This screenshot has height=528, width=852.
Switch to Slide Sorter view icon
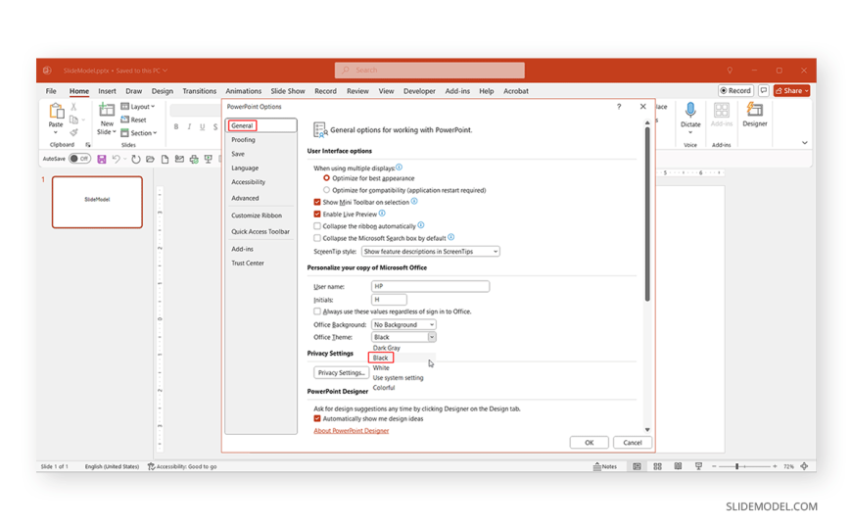coord(657,466)
